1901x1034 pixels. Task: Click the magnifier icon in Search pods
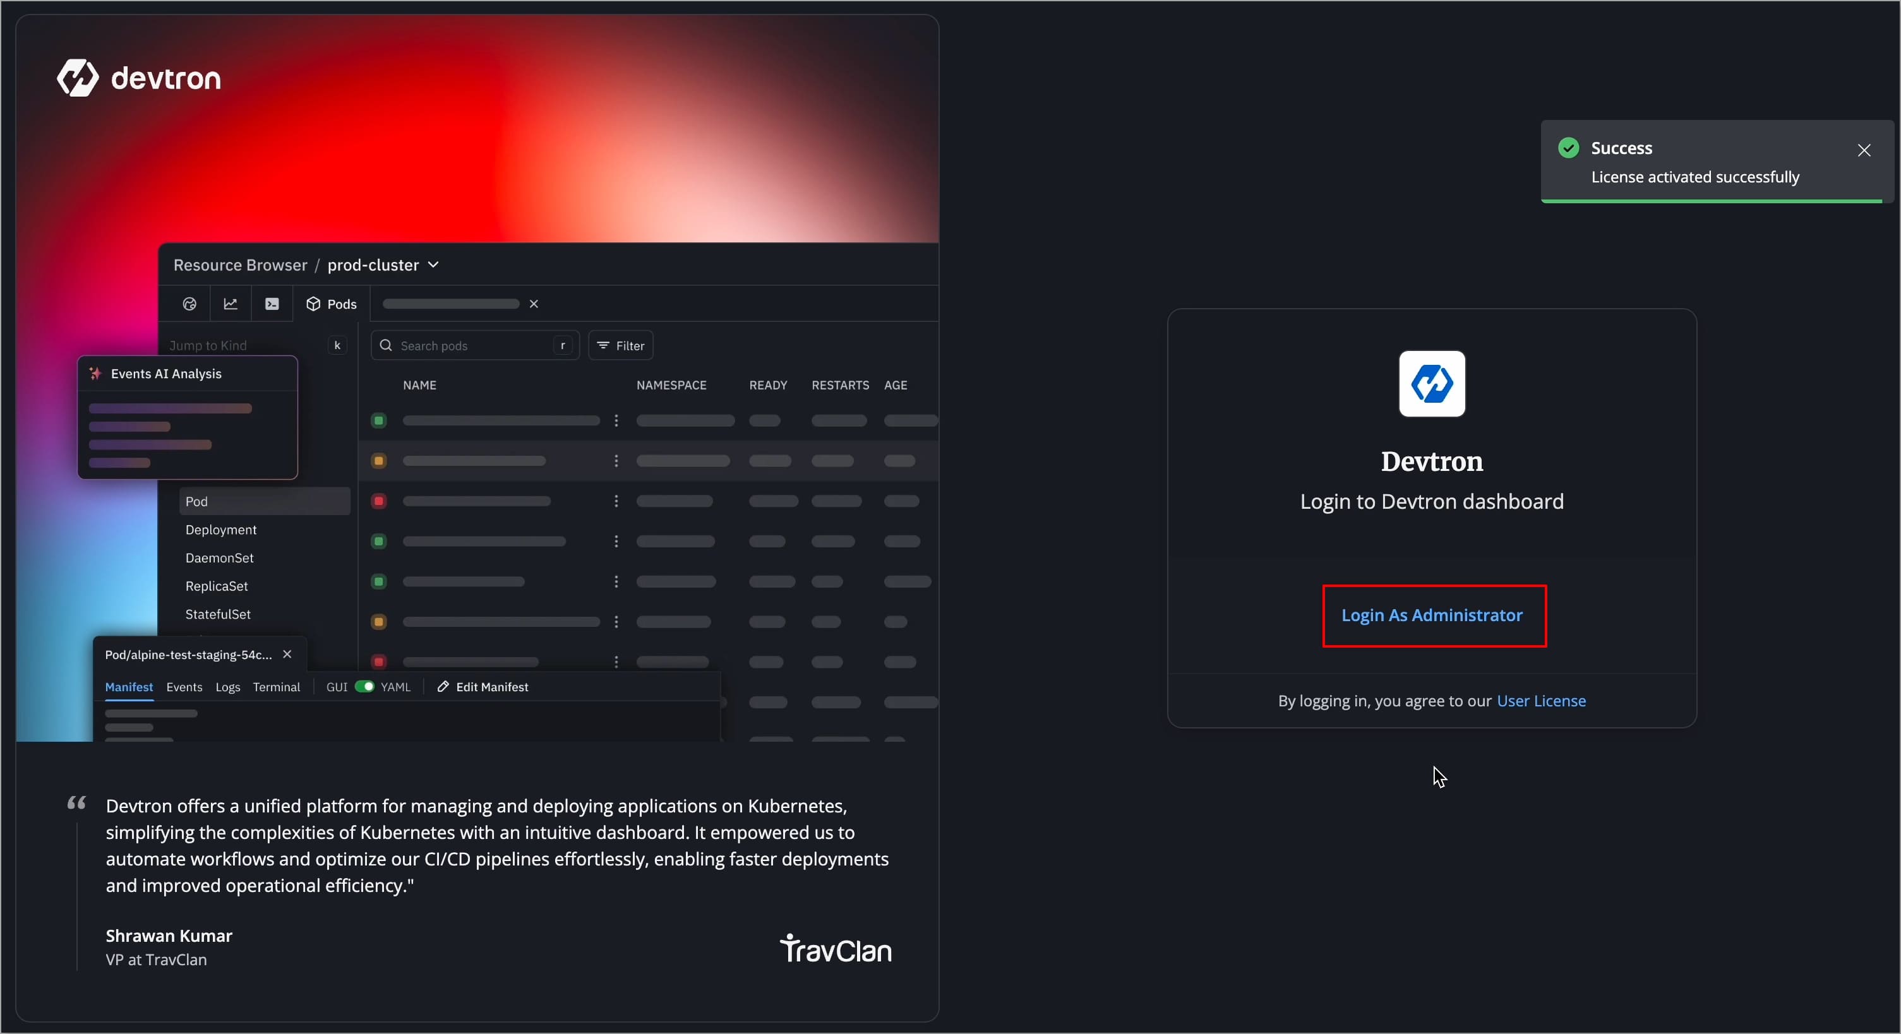(386, 345)
